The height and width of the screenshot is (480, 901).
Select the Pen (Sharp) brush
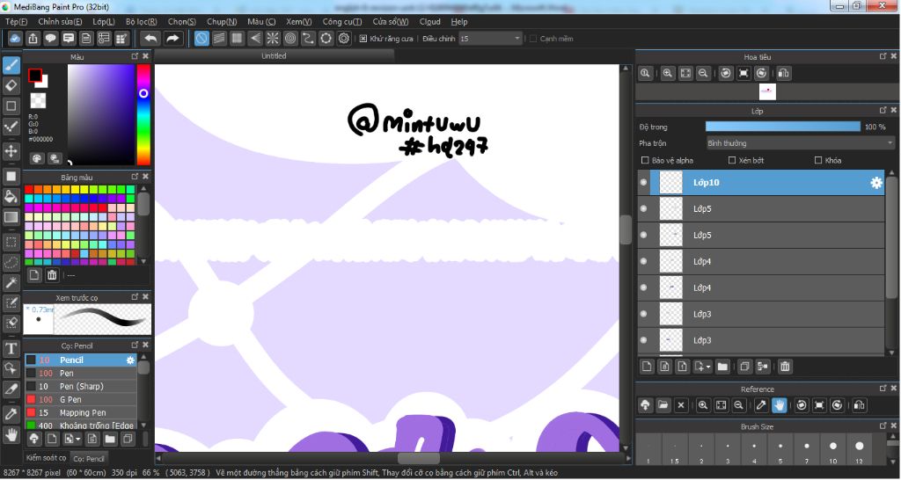[80, 387]
